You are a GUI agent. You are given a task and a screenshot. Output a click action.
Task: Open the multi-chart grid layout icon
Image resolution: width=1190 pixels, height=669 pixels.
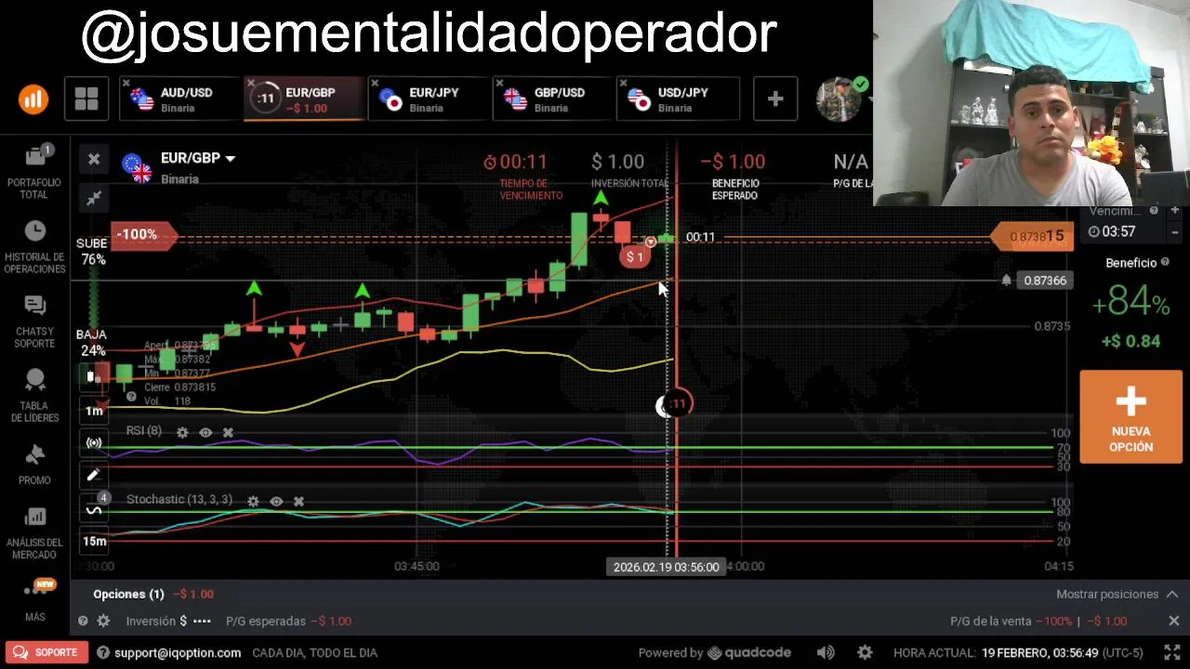(86, 99)
